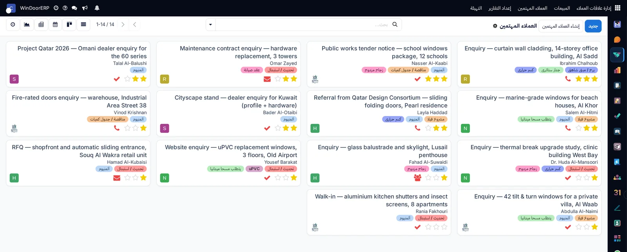
Task: Click the uPVC tag on Yousef Barakat card
Action: (254, 169)
